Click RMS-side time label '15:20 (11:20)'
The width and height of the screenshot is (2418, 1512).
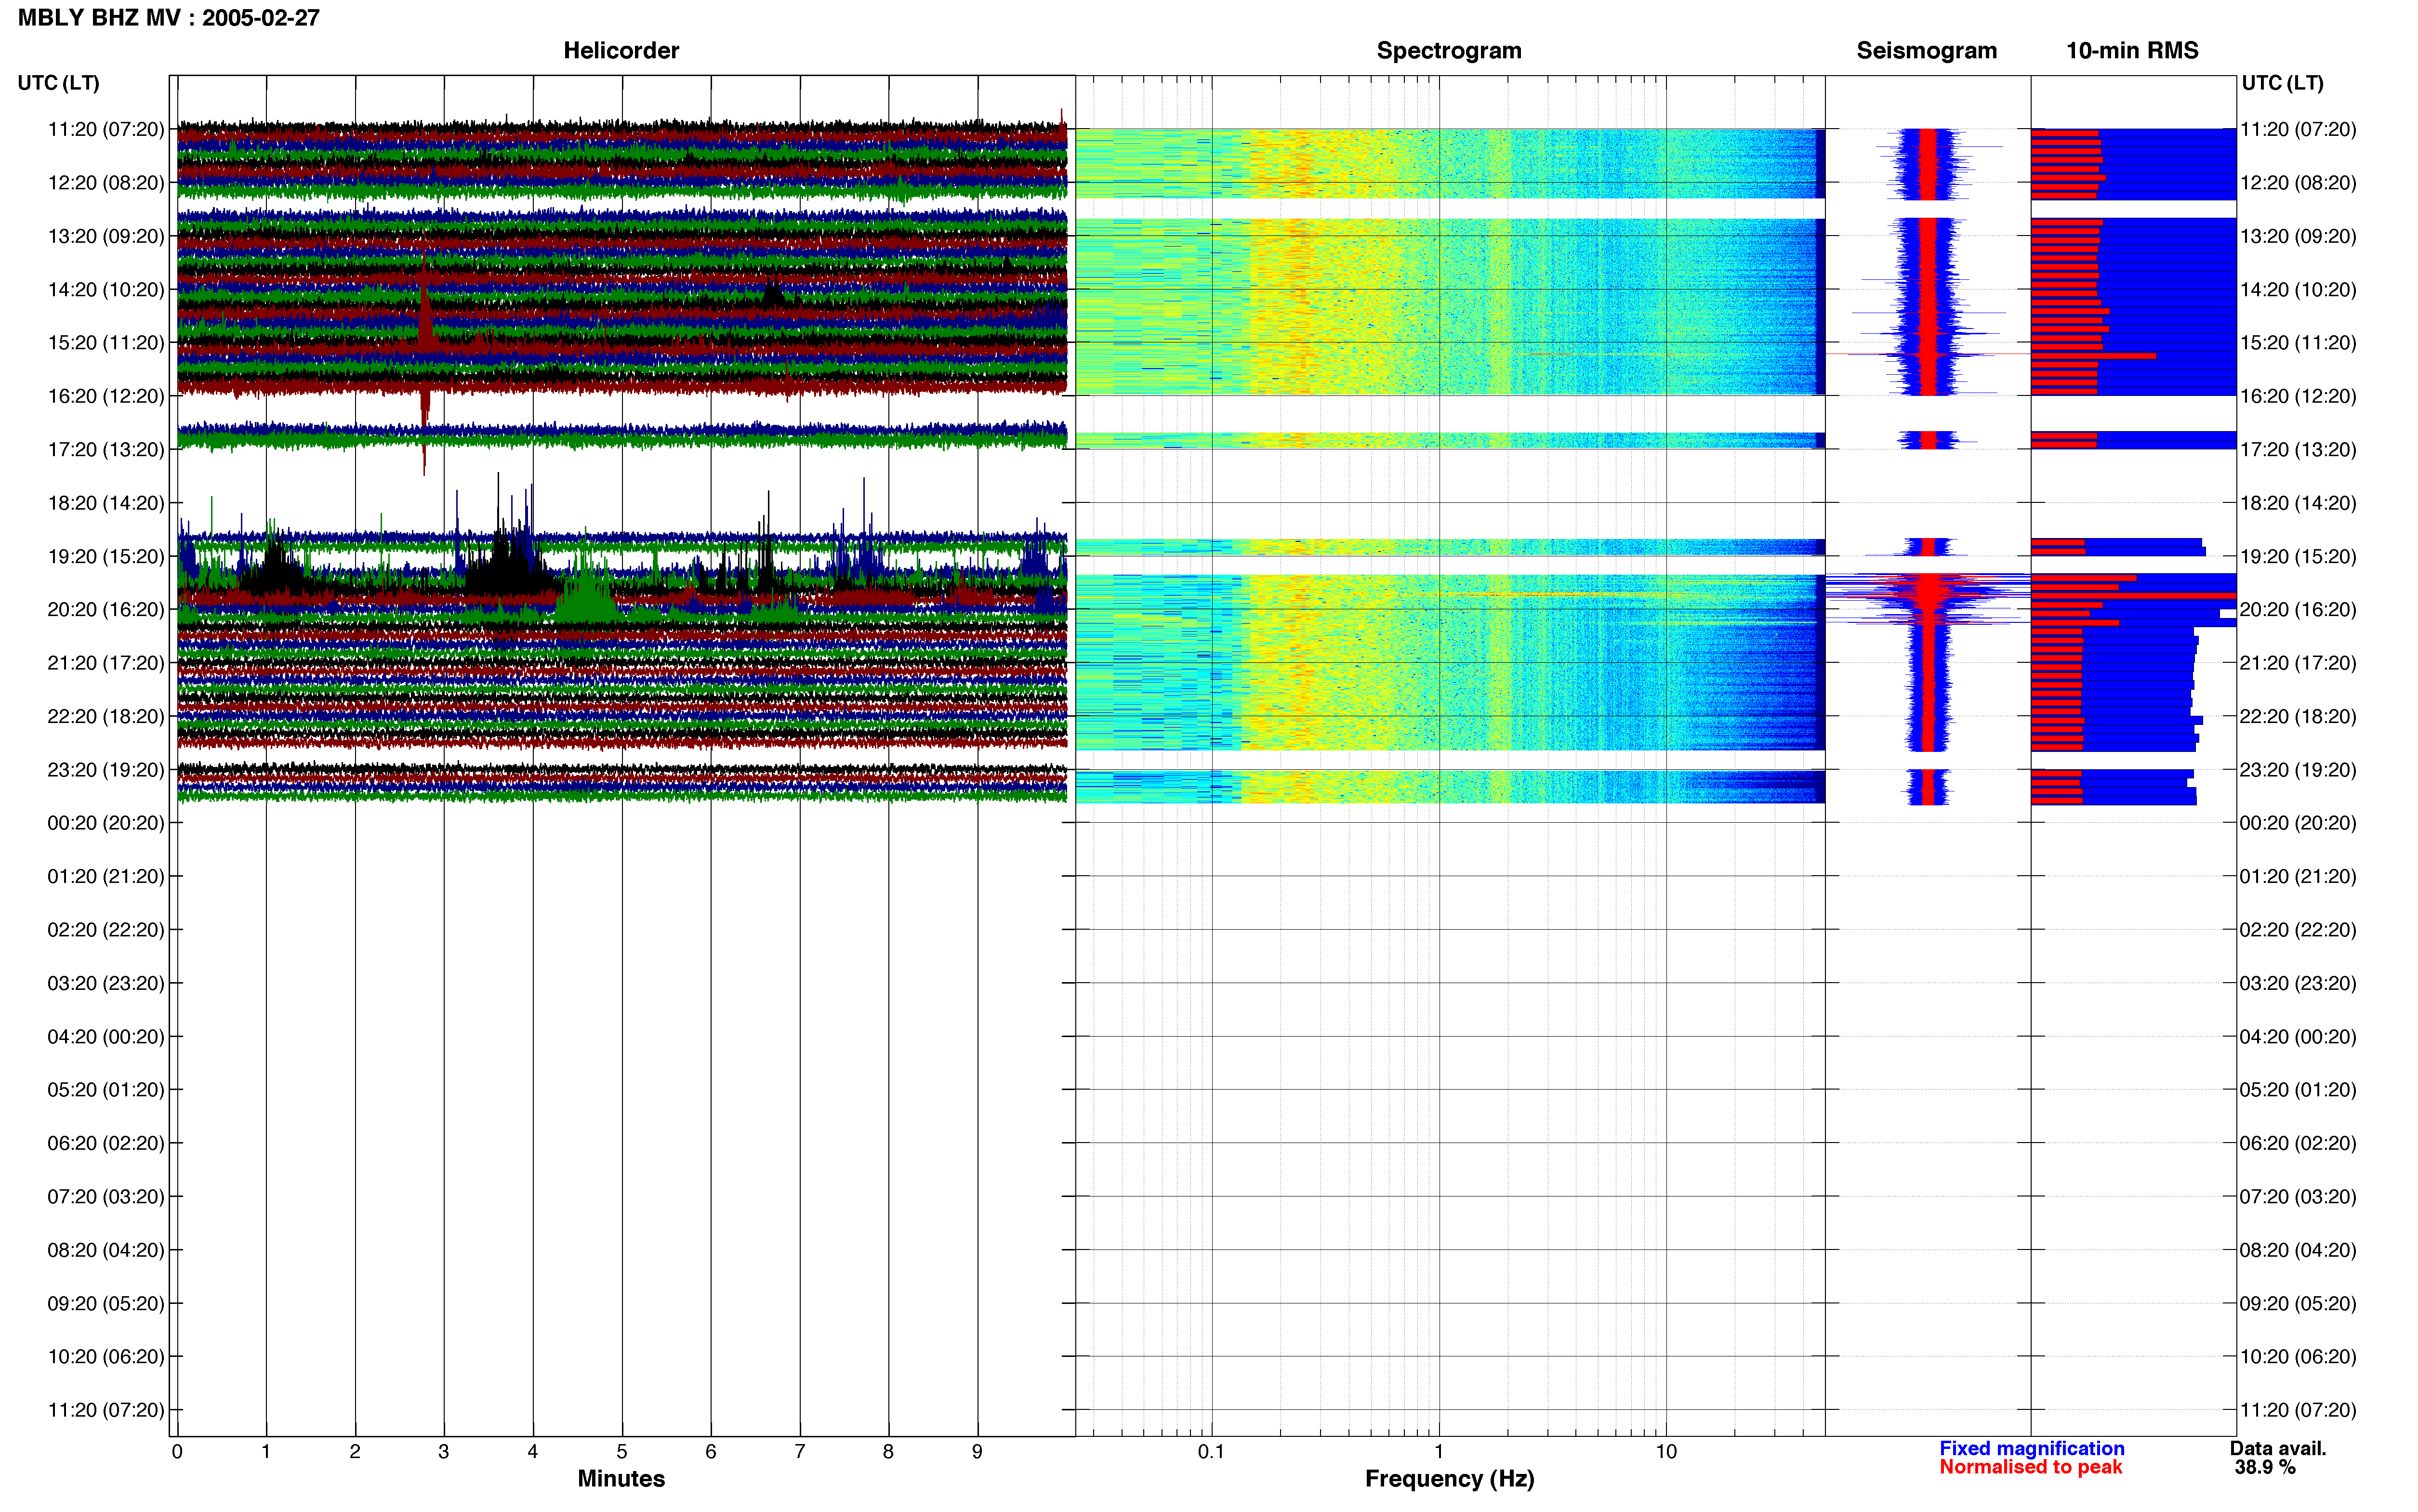2298,343
